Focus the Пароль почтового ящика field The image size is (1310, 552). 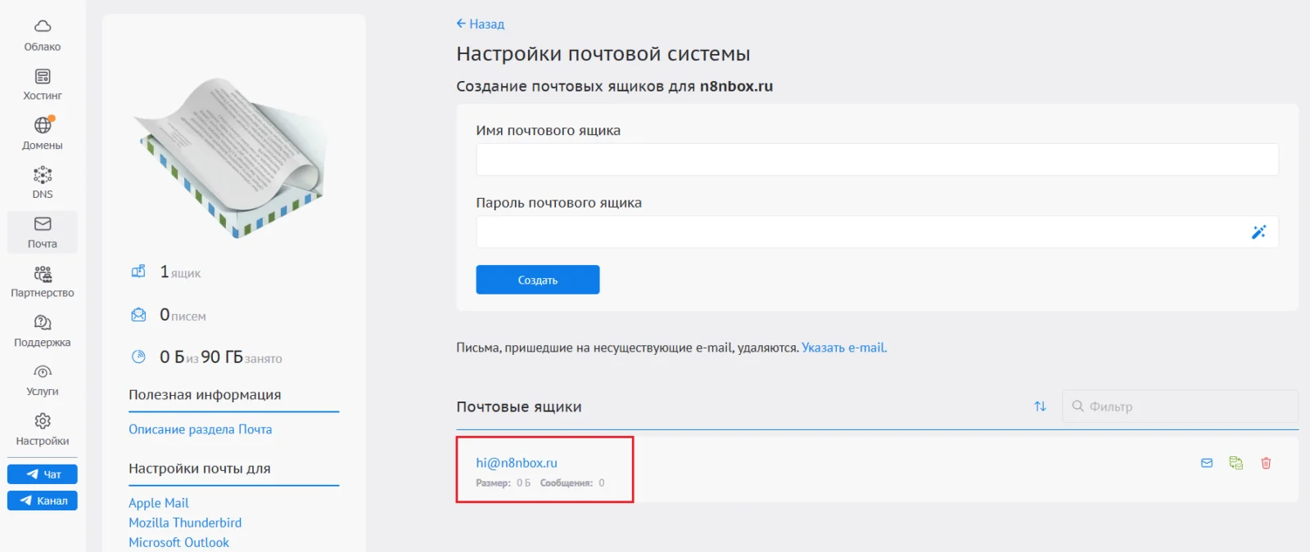point(877,232)
